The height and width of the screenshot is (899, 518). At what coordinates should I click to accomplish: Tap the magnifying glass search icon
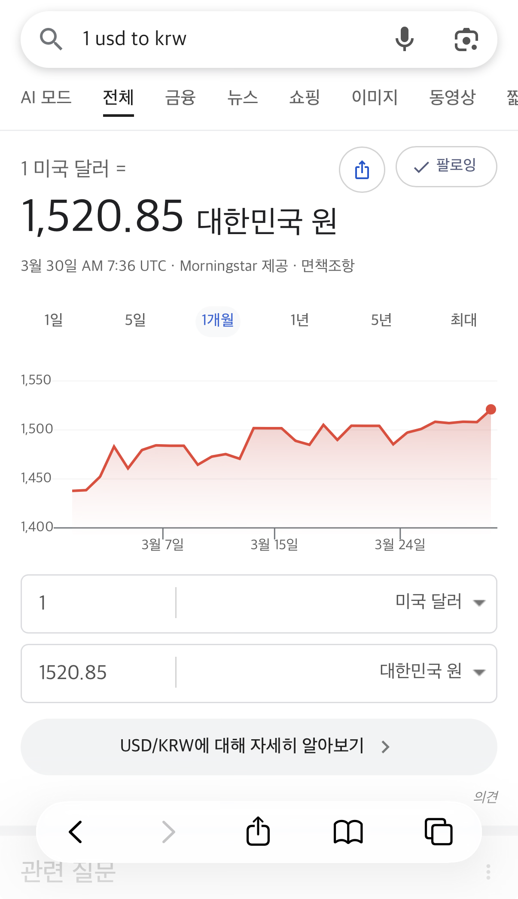point(51,39)
